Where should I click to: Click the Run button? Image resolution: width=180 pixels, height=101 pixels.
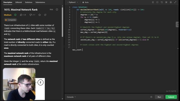[159, 97]
